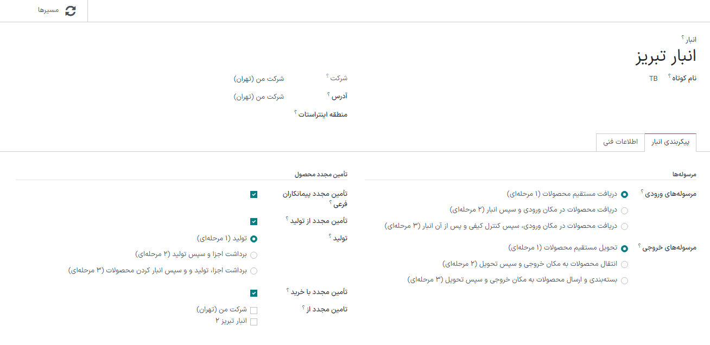This screenshot has width=710, height=345.
Task: Select the پیکربندی انبار tab
Action: pyautogui.click(x=670, y=142)
